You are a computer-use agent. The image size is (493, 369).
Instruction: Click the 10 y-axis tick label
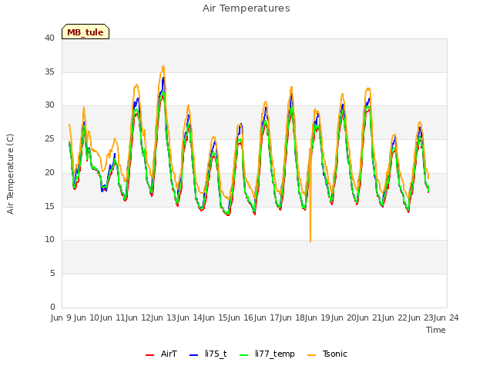point(49,239)
